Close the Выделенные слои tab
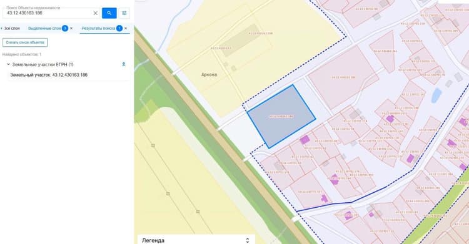The width and height of the screenshot is (469, 244). [x=71, y=28]
